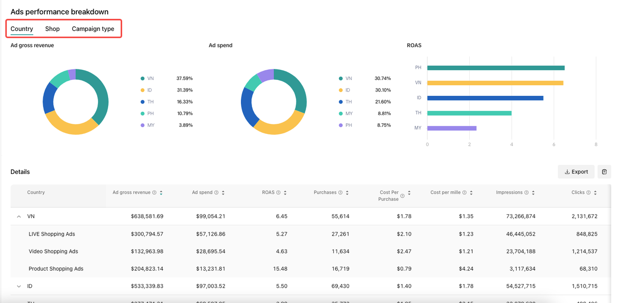The image size is (618, 303).
Task: Expand the ID country row
Action: (19, 286)
